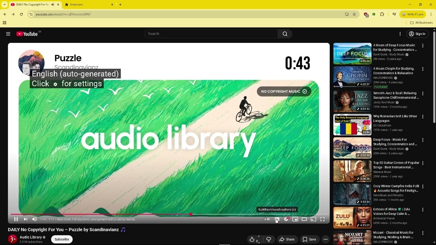Open the video Settings gear
The height and width of the screenshot is (245, 436).
(286, 219)
